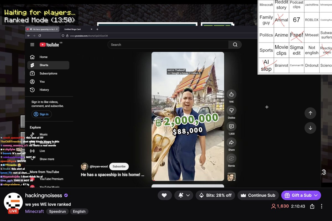Click the 'Mrbeast' bingo cell
Screen dimensions: 332x221
pos(312,35)
